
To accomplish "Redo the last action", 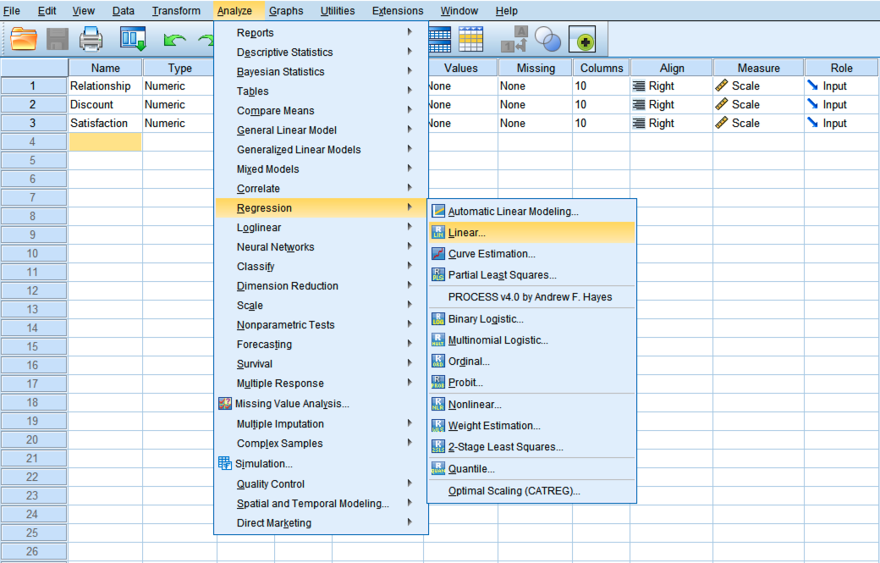I will (204, 39).
